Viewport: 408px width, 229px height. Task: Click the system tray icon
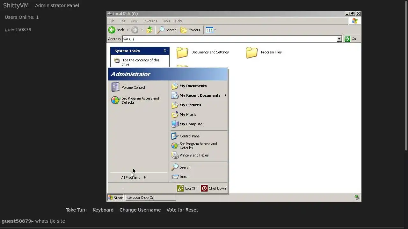(357, 198)
